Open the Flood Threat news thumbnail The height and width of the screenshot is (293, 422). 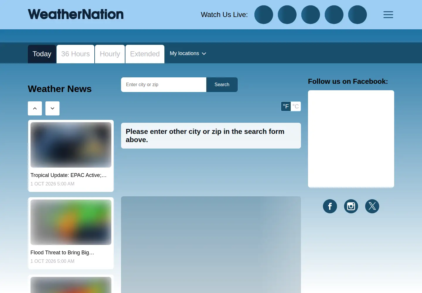[x=71, y=222]
